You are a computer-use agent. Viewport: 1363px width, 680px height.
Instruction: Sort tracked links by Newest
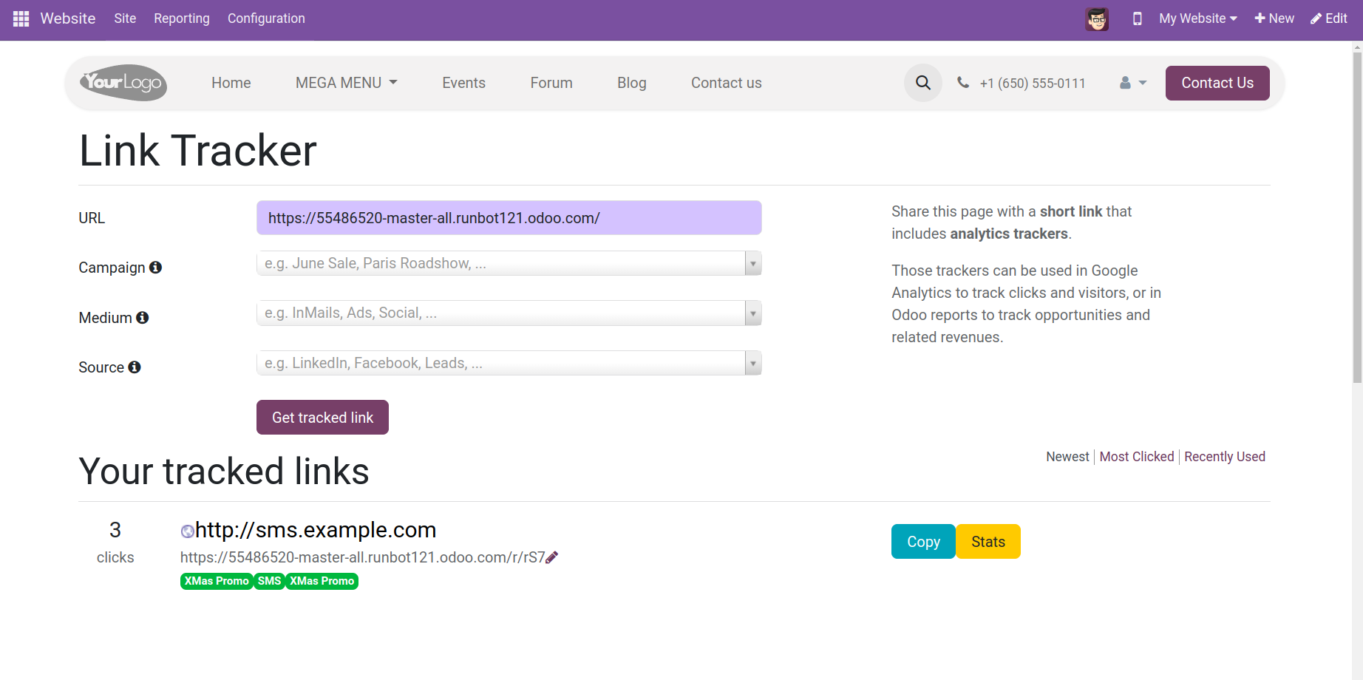point(1067,457)
